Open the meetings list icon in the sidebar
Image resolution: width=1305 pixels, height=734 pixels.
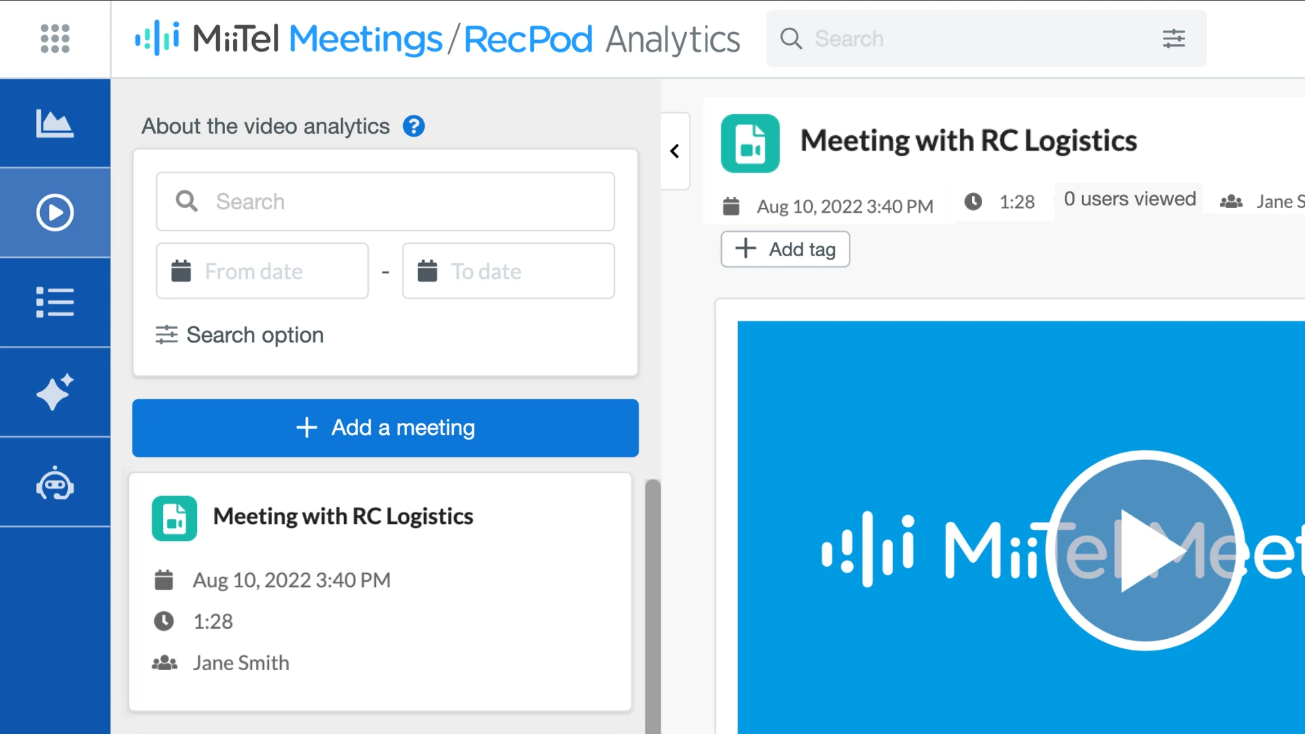pyautogui.click(x=55, y=302)
